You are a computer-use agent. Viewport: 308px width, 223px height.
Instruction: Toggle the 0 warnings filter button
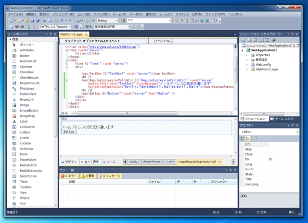pos(88,176)
